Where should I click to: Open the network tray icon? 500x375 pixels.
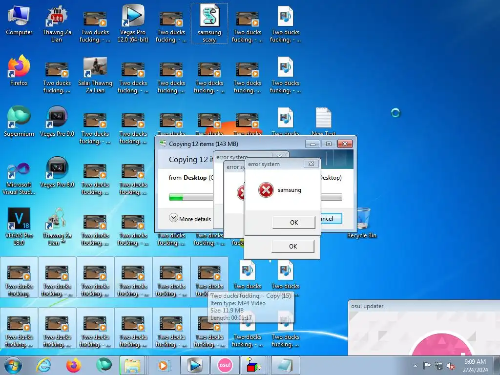[x=439, y=366]
